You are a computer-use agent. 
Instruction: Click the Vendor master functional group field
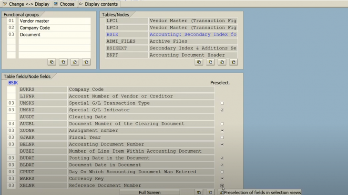(54, 21)
